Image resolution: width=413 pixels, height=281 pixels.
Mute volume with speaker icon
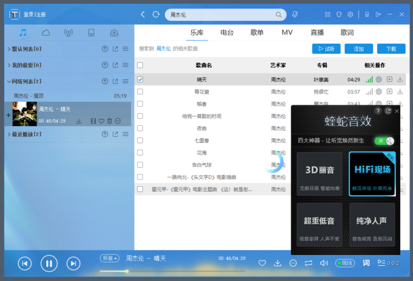point(324,263)
